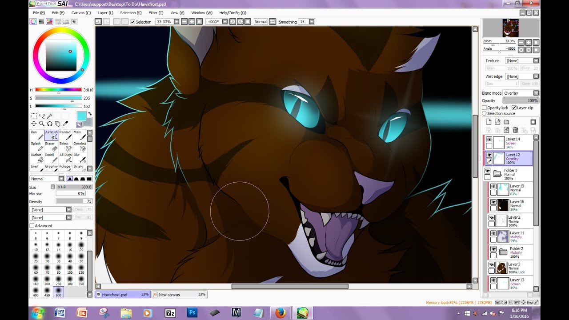Clear the layer with the eraser icon
This screenshot has width=569, height=320.
pyautogui.click(x=506, y=130)
